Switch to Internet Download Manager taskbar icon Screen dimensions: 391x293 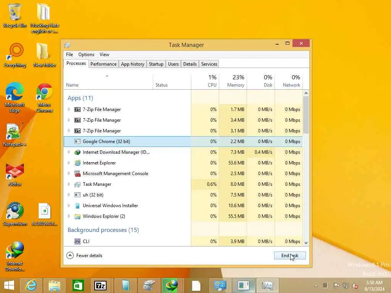(x=172, y=285)
